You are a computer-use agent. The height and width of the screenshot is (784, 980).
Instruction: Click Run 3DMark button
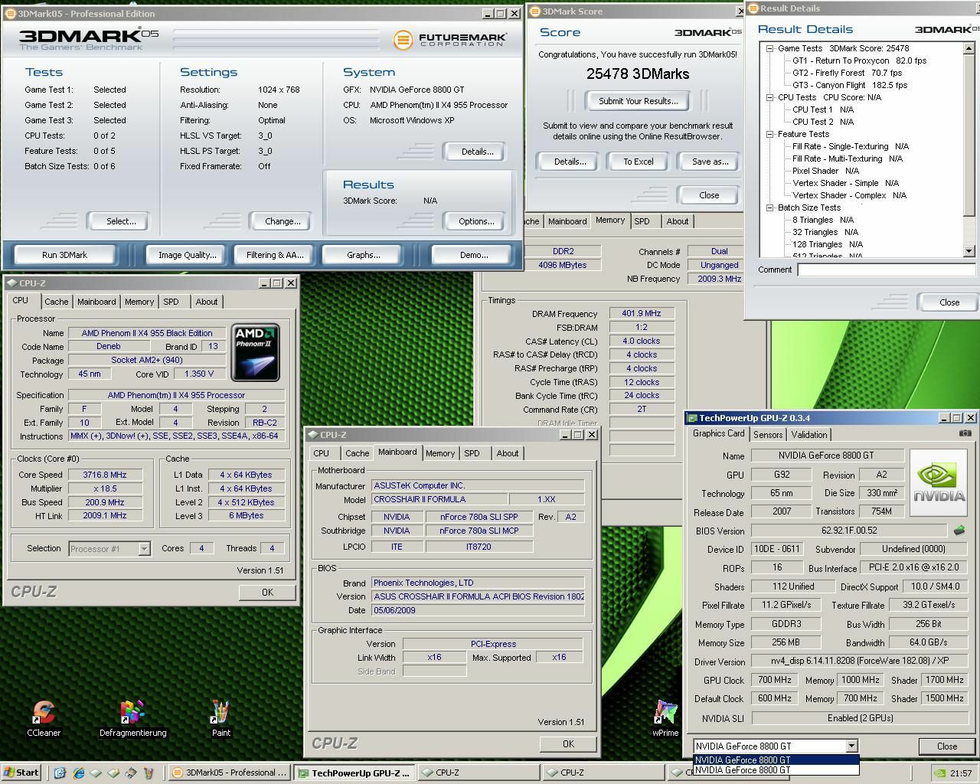click(65, 255)
